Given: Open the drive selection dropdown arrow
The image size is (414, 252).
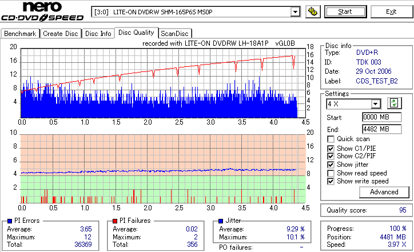Looking at the screenshot, I should (x=295, y=12).
